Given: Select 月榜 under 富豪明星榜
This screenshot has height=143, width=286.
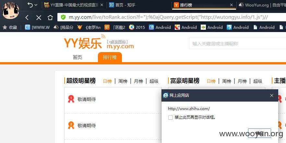Looking at the screenshot, I should (242, 81).
